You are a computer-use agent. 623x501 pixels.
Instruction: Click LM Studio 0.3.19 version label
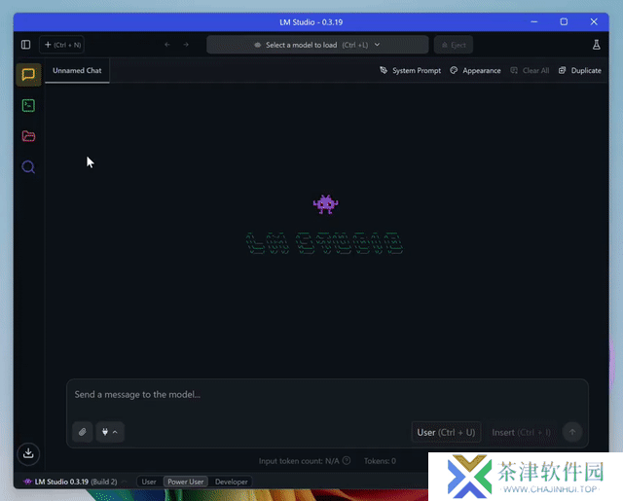coord(76,482)
